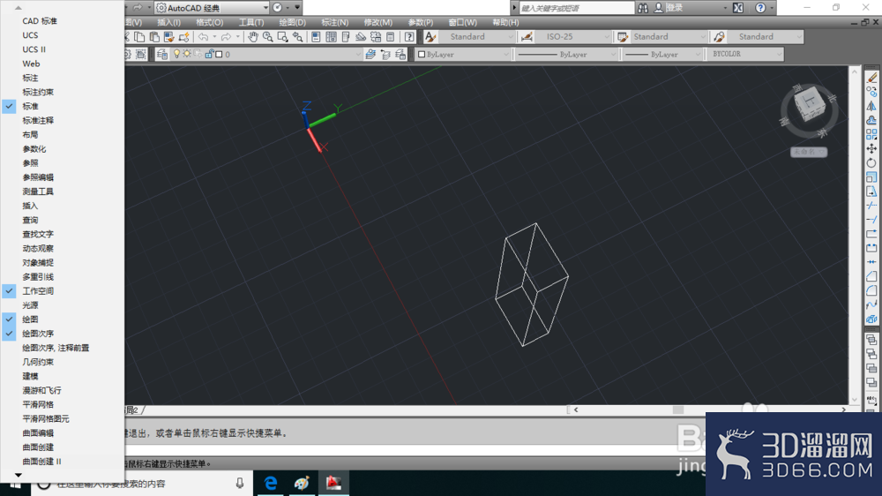Open the ByLayer linetype dropdown
The image size is (882, 496).
pyautogui.click(x=567, y=55)
